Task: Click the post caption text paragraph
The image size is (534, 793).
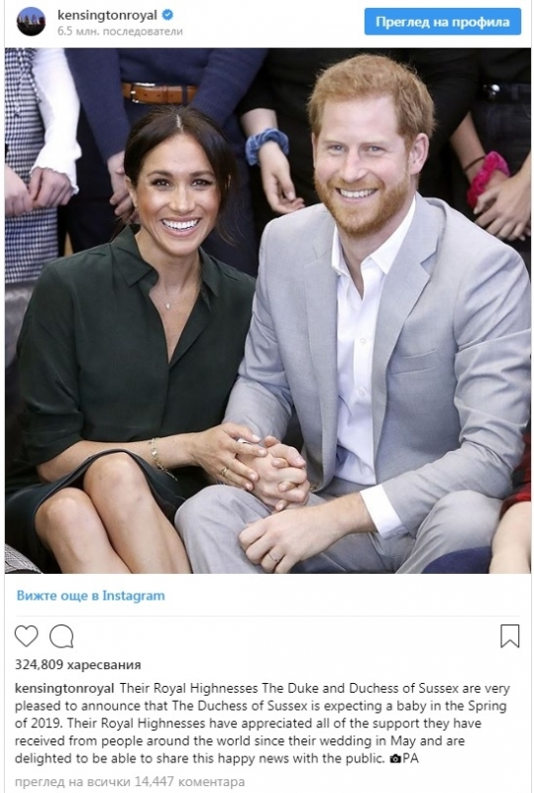Action: coord(263,724)
